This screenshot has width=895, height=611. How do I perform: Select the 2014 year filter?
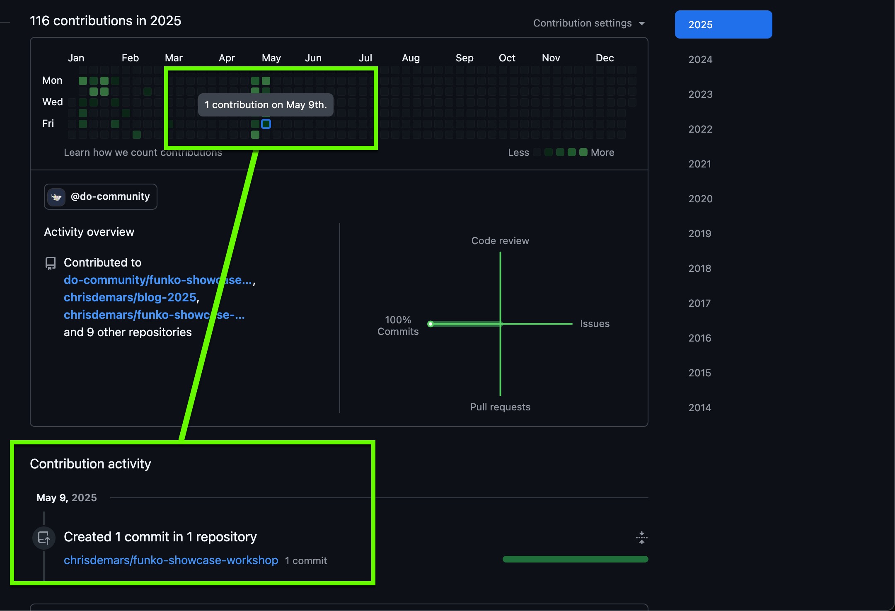coord(700,407)
